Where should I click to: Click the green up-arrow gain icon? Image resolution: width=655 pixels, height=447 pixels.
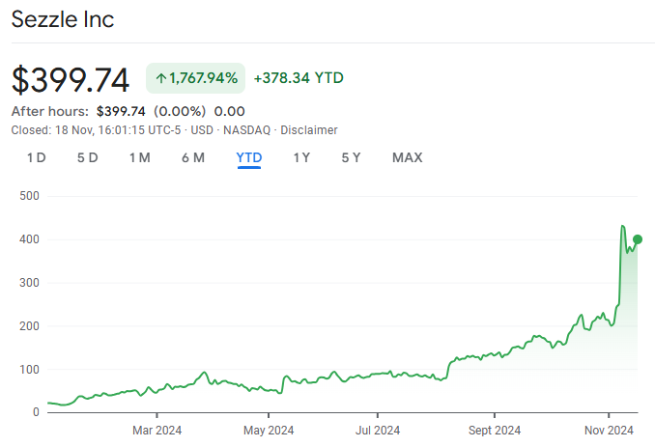pos(160,78)
